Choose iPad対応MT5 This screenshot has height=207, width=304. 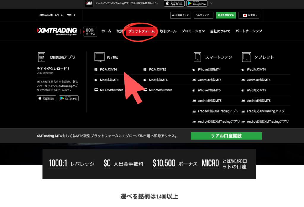[x=256, y=90]
